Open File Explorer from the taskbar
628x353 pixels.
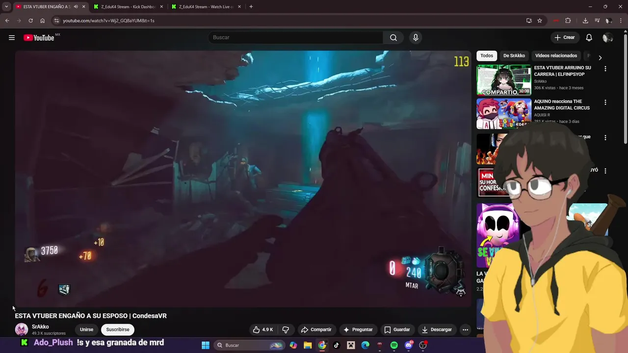[308, 345]
